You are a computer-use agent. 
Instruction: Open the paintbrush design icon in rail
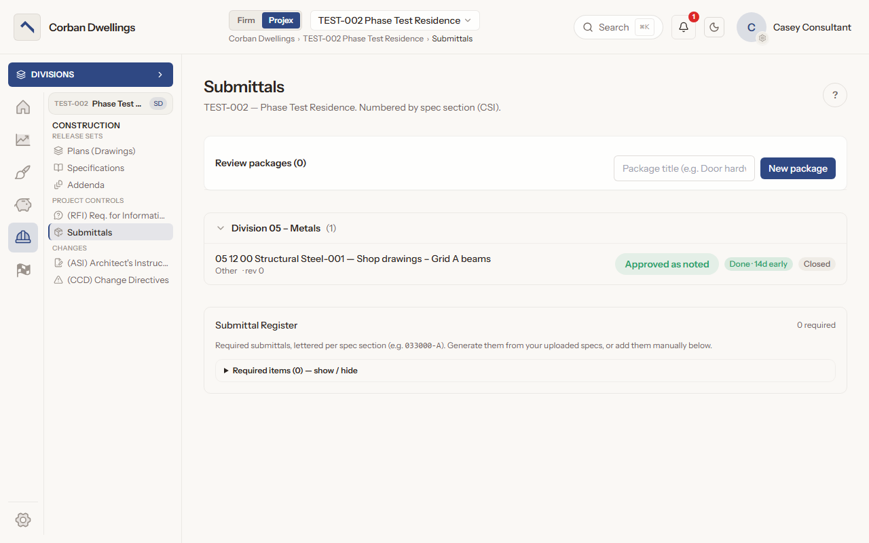[23, 172]
